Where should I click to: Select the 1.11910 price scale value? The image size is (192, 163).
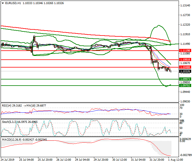click(185, 34)
